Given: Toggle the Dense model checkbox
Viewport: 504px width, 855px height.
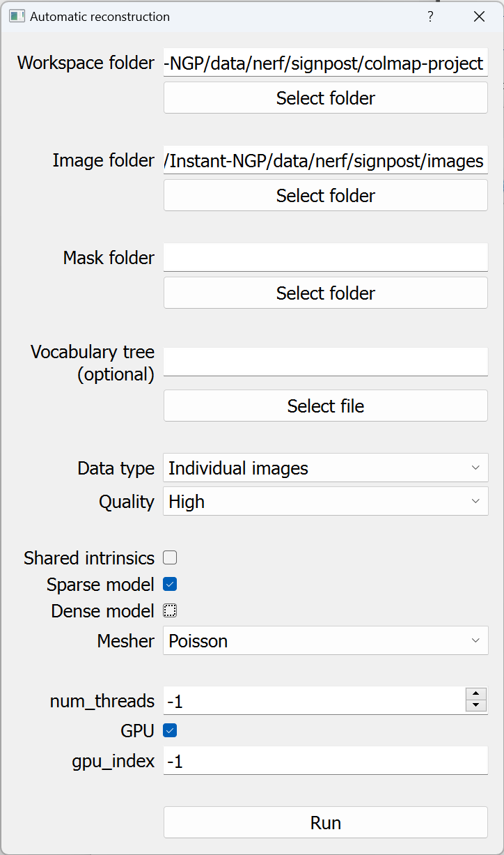Looking at the screenshot, I should pyautogui.click(x=169, y=610).
